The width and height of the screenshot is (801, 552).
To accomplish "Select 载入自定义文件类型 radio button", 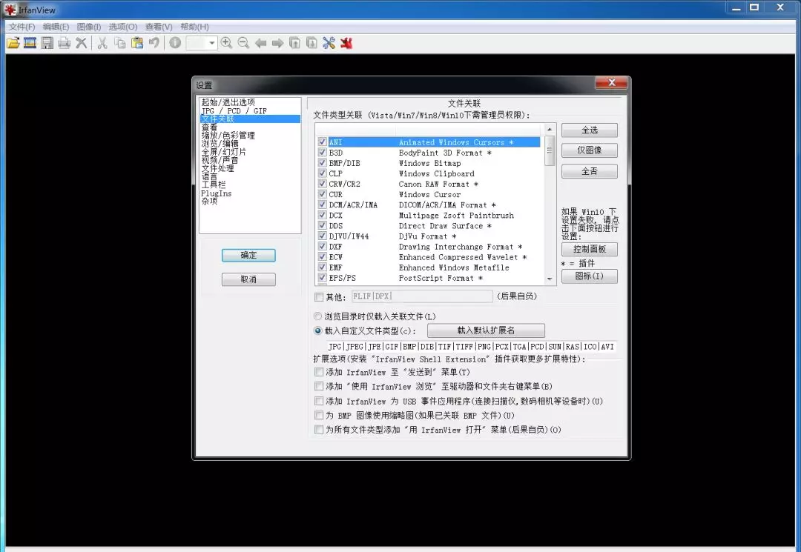I will [318, 330].
